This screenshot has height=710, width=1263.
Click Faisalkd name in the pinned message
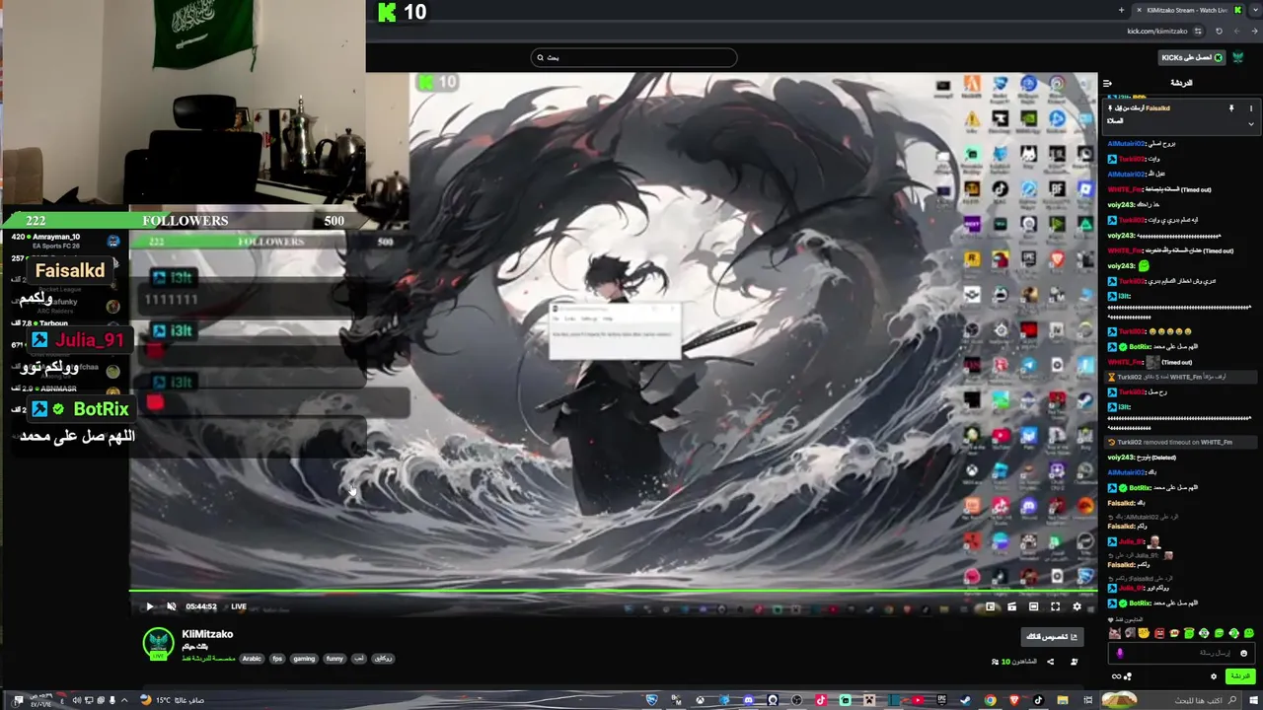pyautogui.click(x=1158, y=108)
